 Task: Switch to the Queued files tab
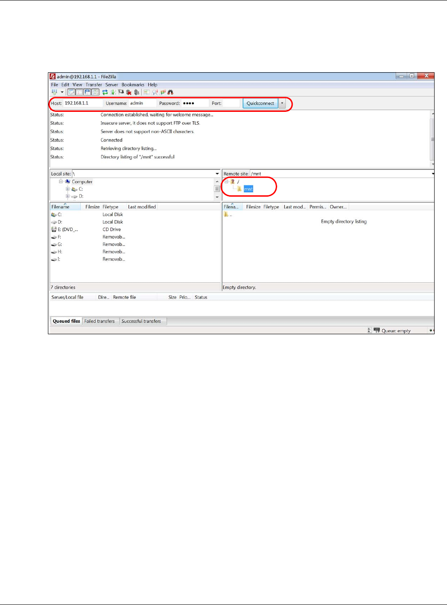coord(67,321)
